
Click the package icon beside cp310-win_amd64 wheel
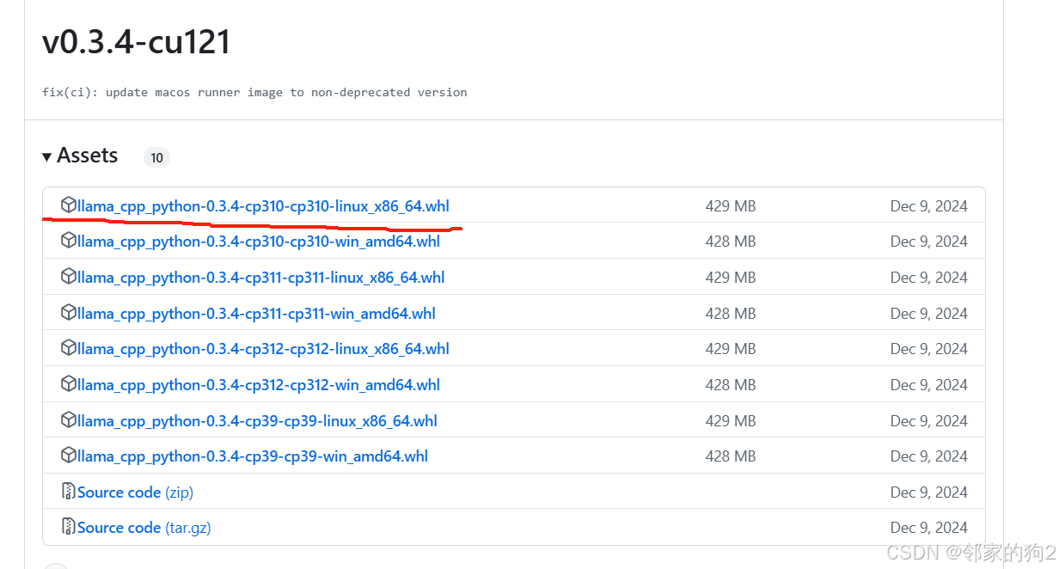click(69, 241)
